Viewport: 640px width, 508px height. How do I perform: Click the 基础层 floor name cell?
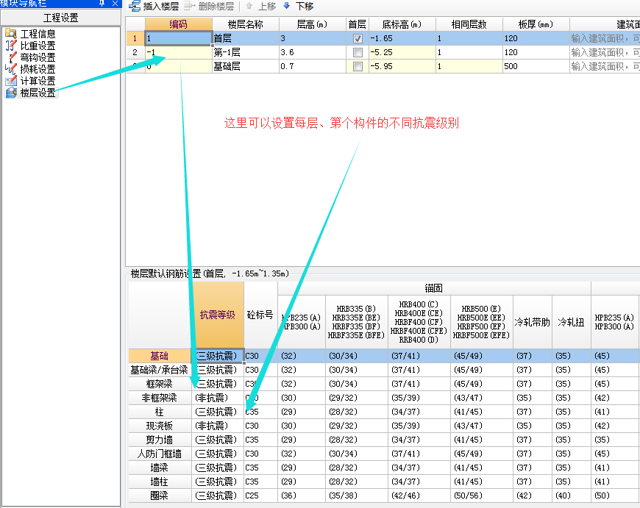pyautogui.click(x=245, y=66)
